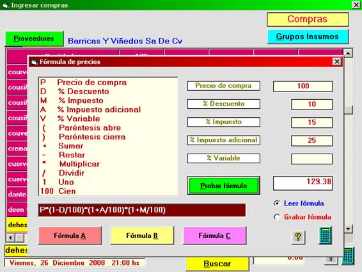Click the Probar fórmula button
This screenshot has width=362, height=272.
(x=223, y=186)
